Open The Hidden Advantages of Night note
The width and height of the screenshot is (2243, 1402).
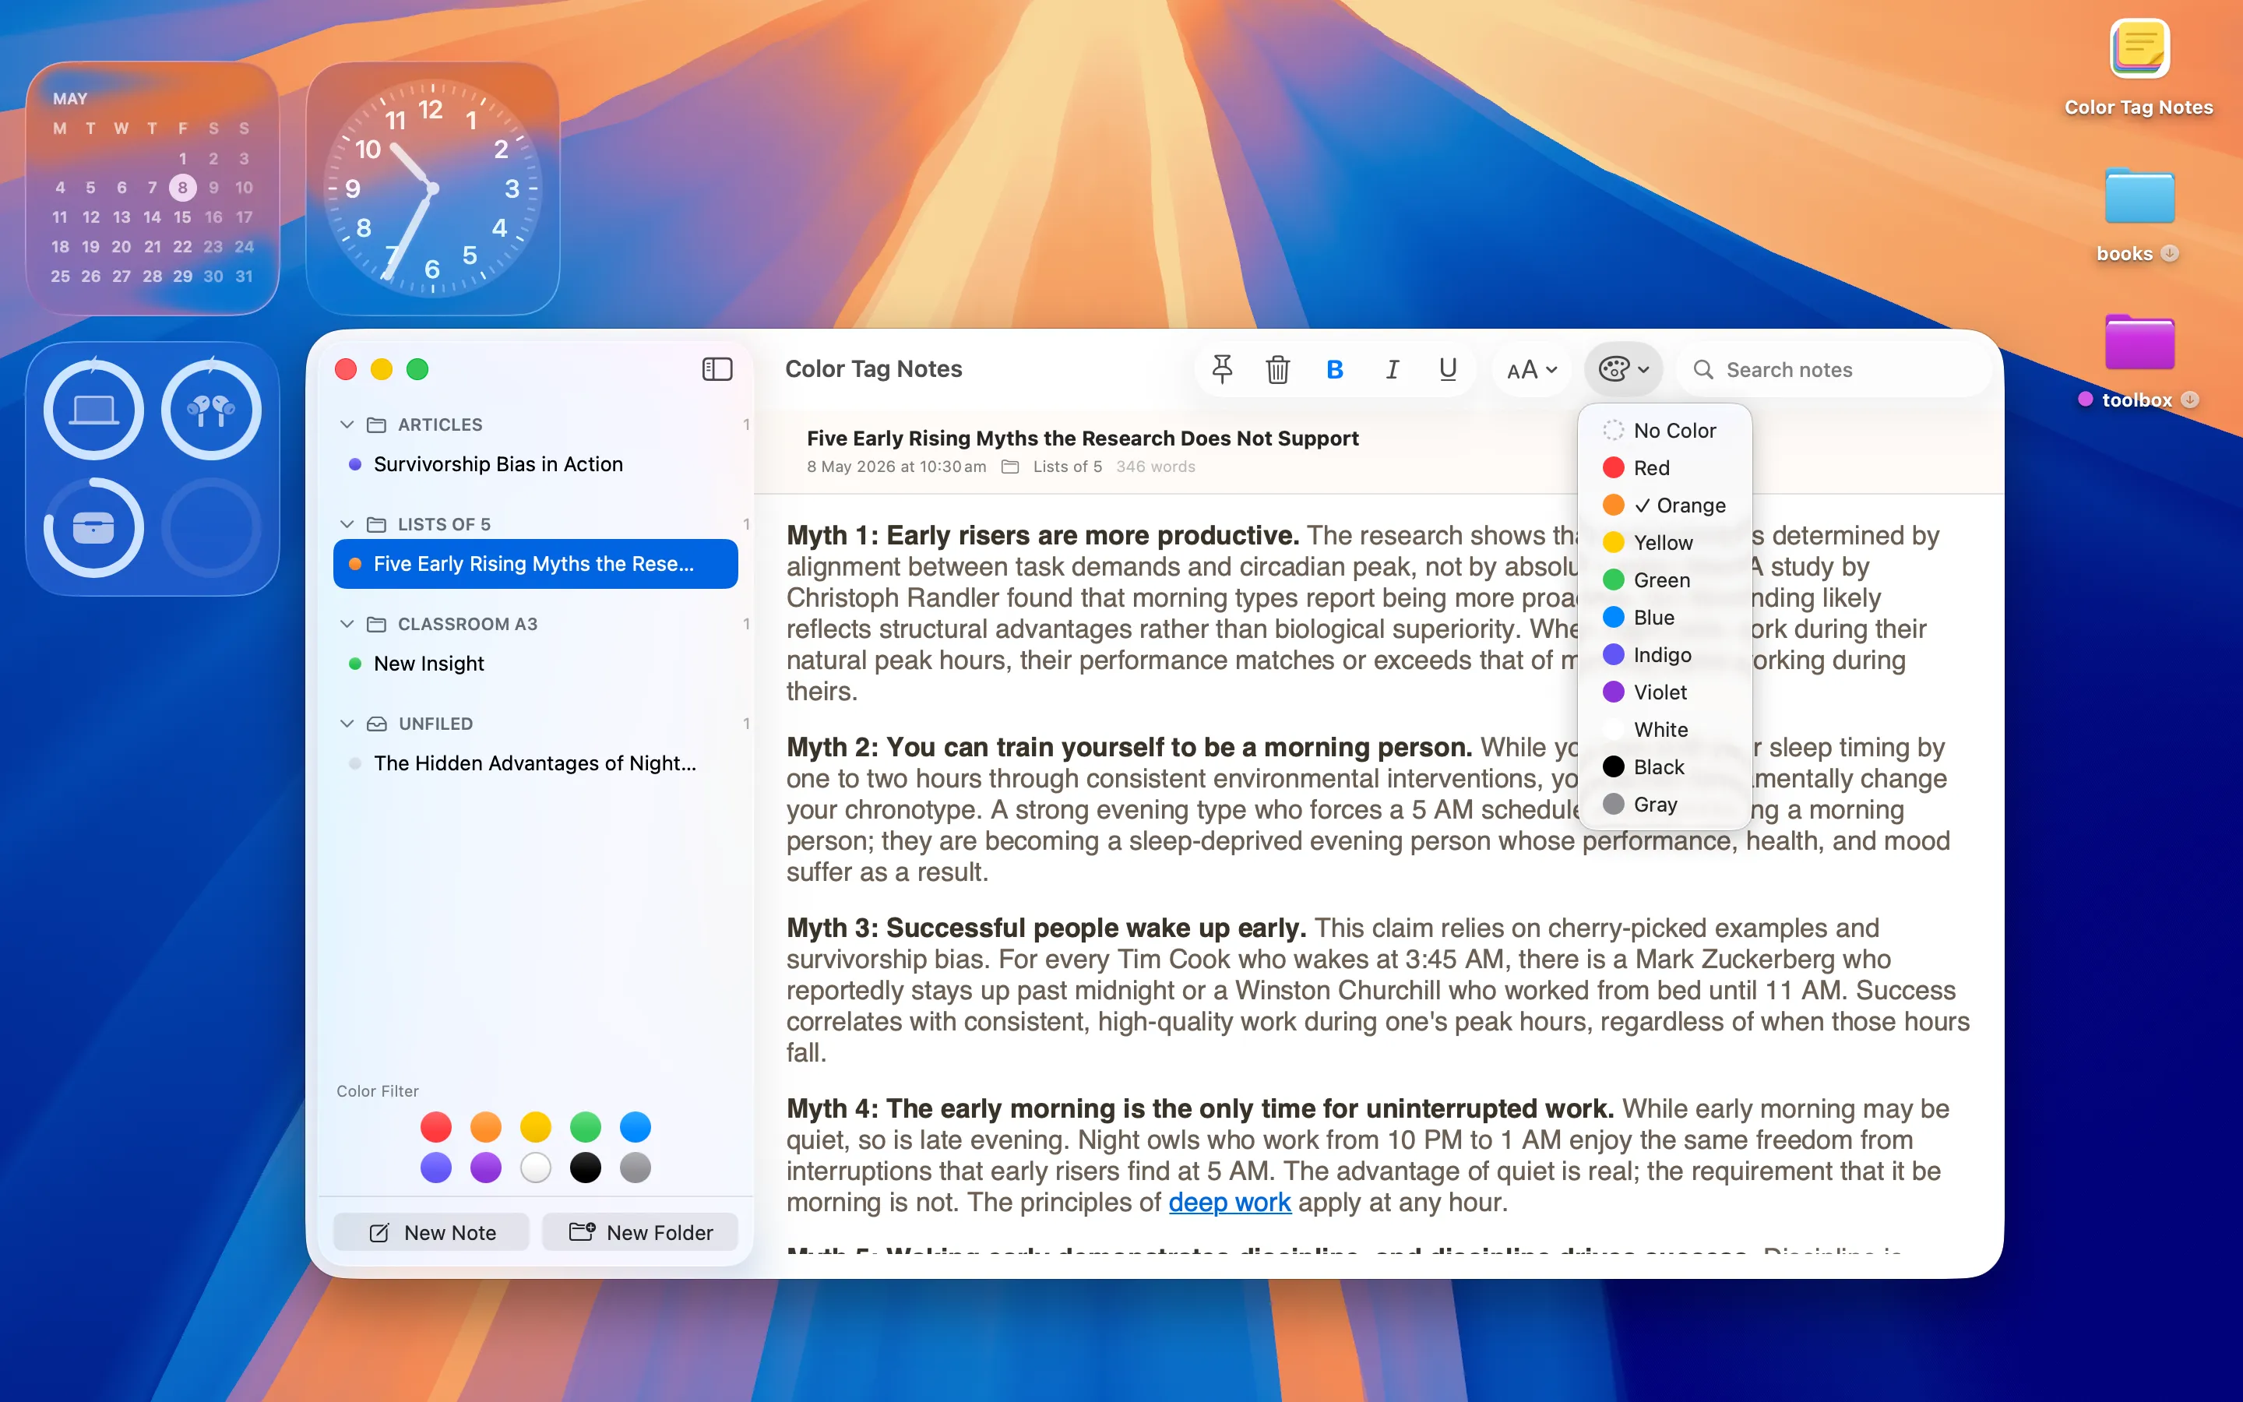[x=536, y=763]
